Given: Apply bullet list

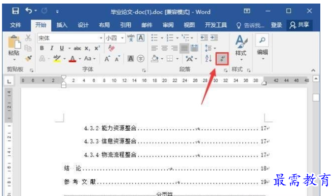Looking at the screenshot, I should [x=154, y=38].
